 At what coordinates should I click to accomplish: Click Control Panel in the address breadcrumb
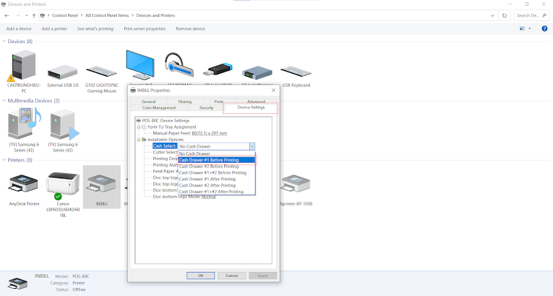pos(65,15)
